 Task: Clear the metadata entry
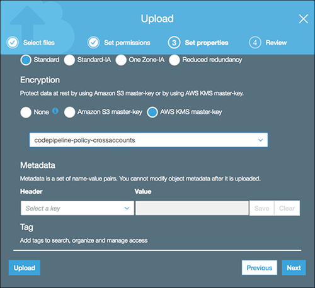click(x=287, y=208)
